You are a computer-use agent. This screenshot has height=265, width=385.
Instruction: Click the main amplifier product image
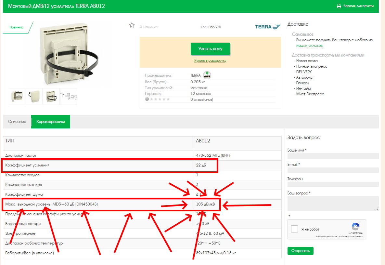(69, 54)
